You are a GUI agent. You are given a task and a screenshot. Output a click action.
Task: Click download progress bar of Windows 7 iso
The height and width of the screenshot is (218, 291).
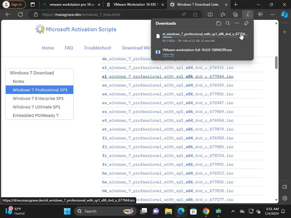pyautogui.click(x=205, y=37)
